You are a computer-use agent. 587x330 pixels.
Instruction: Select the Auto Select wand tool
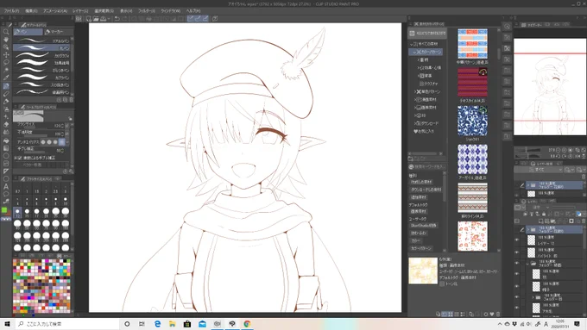pyautogui.click(x=6, y=70)
